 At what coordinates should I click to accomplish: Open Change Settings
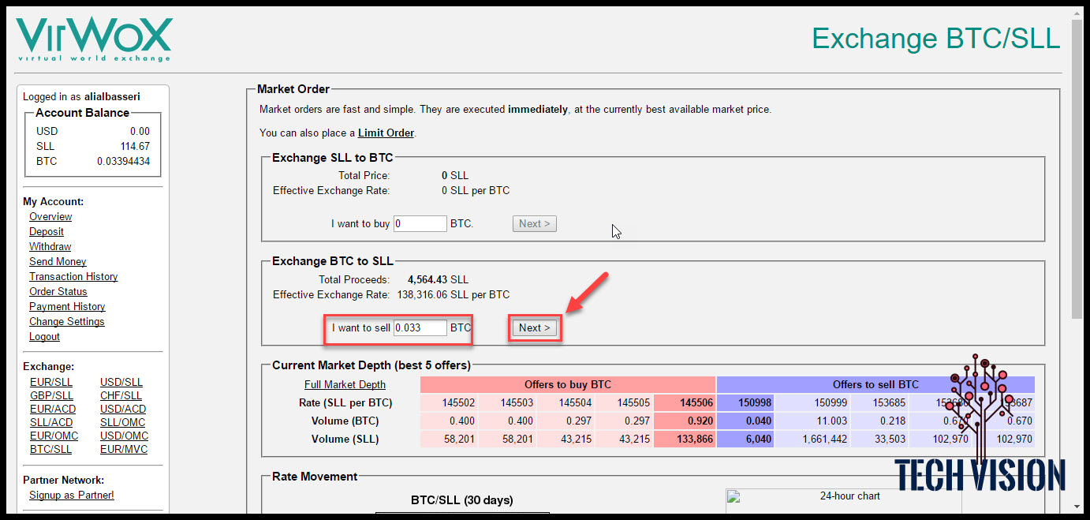click(x=66, y=321)
